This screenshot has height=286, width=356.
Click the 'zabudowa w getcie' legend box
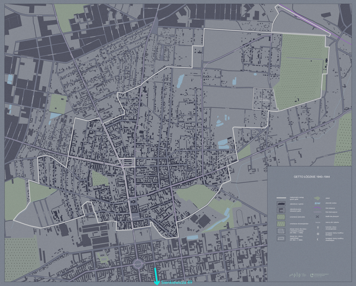(281, 204)
